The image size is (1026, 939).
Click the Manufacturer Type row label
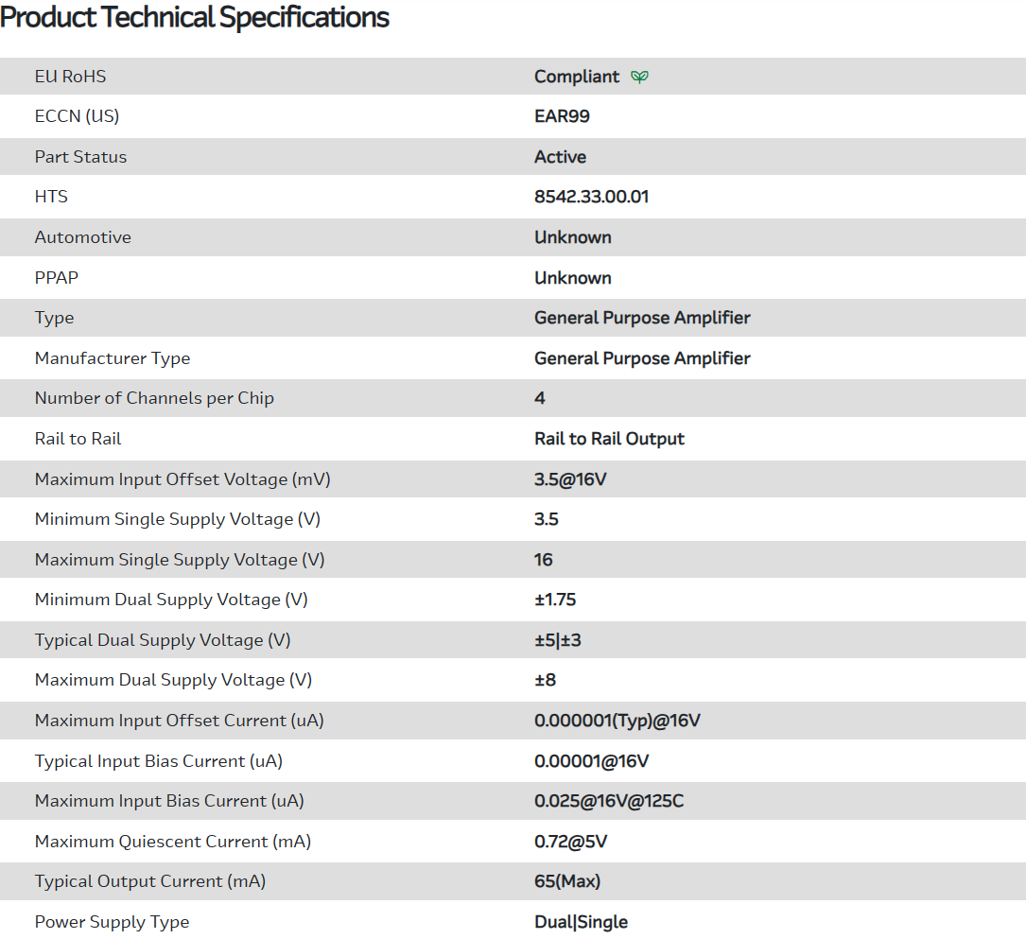pos(113,358)
